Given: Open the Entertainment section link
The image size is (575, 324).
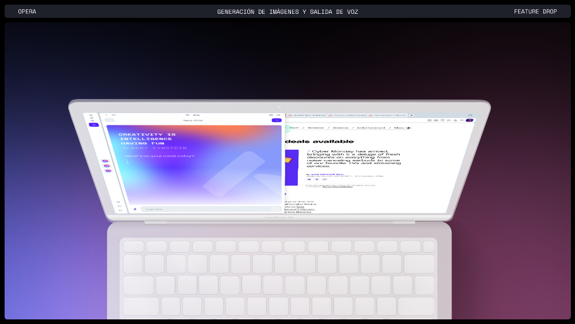Looking at the screenshot, I should coord(370,128).
